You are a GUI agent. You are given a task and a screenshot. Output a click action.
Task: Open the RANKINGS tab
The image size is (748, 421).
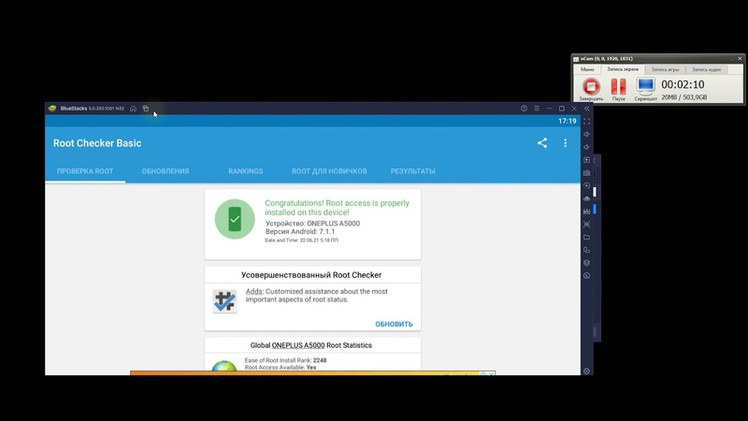[x=245, y=171]
